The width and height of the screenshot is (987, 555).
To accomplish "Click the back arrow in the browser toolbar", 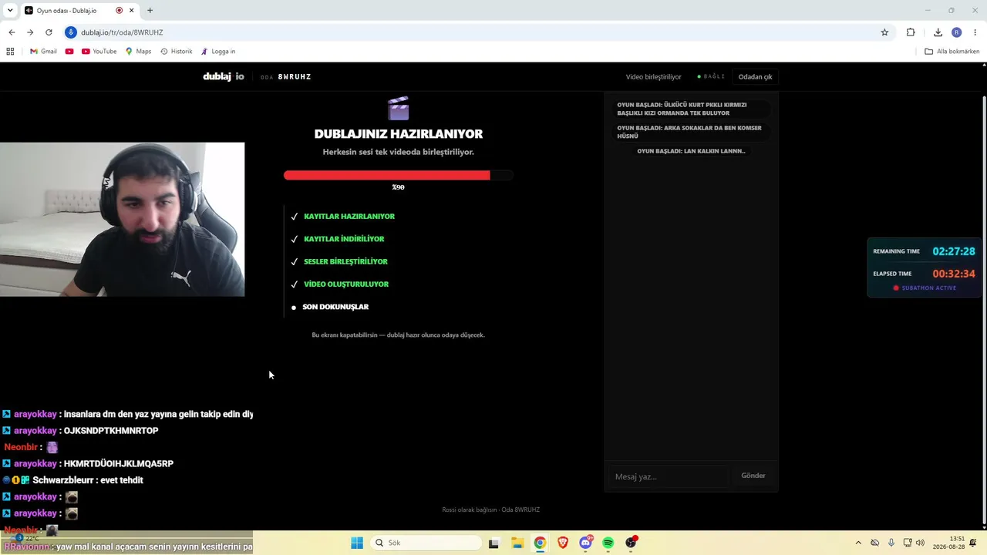I will tap(12, 32).
